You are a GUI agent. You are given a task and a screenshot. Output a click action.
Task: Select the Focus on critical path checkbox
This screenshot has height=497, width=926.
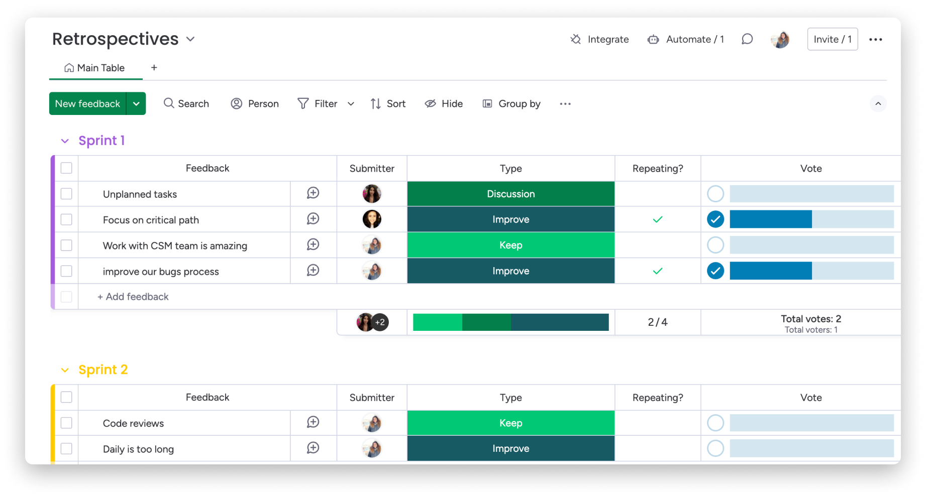(x=66, y=220)
